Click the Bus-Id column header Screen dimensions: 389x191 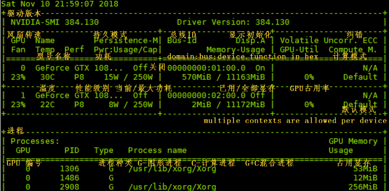click(x=182, y=40)
